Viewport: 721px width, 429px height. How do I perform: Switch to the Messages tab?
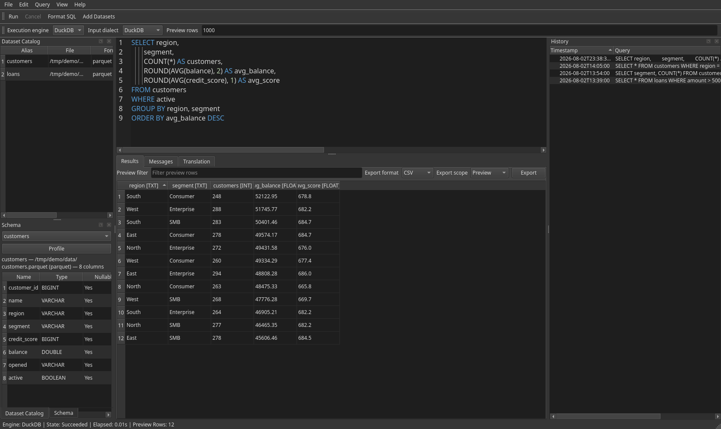tap(161, 161)
